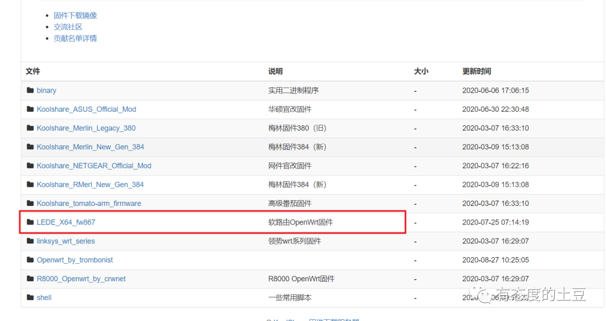
Task: Click folder icon beside Koolshare_ASUS_Official_Mod
Action: point(30,109)
